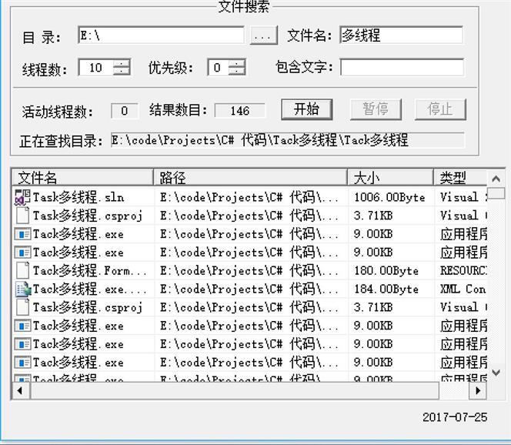The image size is (511, 445).
Task: Click the Task多线程.sln solution file icon
Action: tap(22, 197)
